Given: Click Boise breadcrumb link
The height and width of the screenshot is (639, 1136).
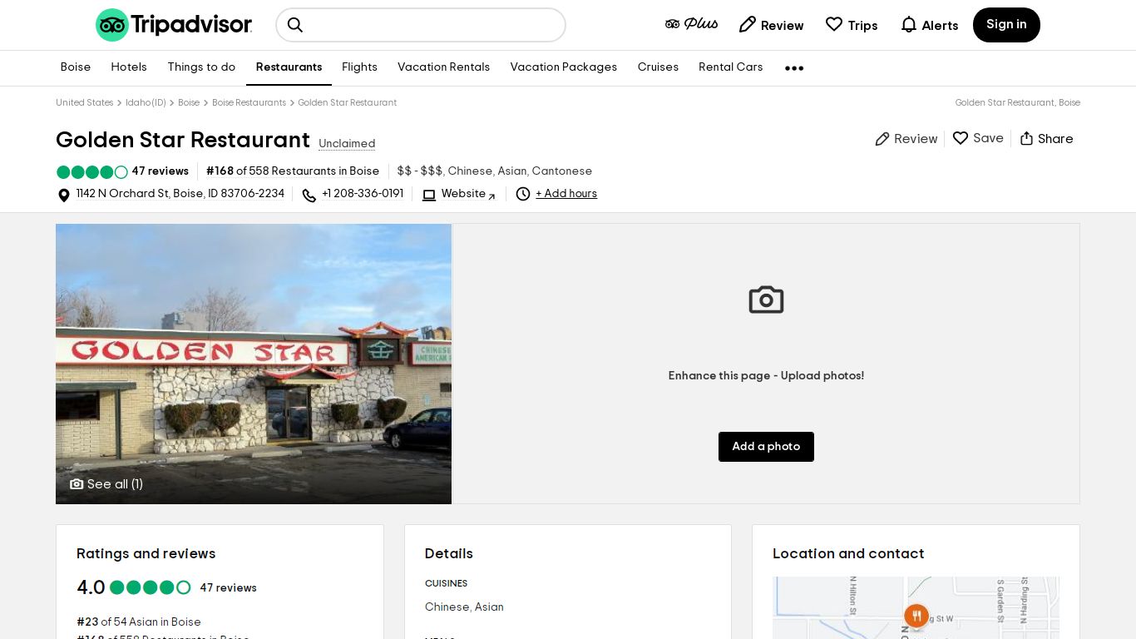Looking at the screenshot, I should point(189,103).
